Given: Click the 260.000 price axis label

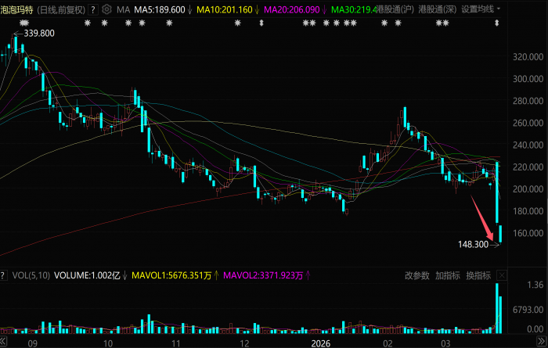Looking at the screenshot, I should point(528,123).
